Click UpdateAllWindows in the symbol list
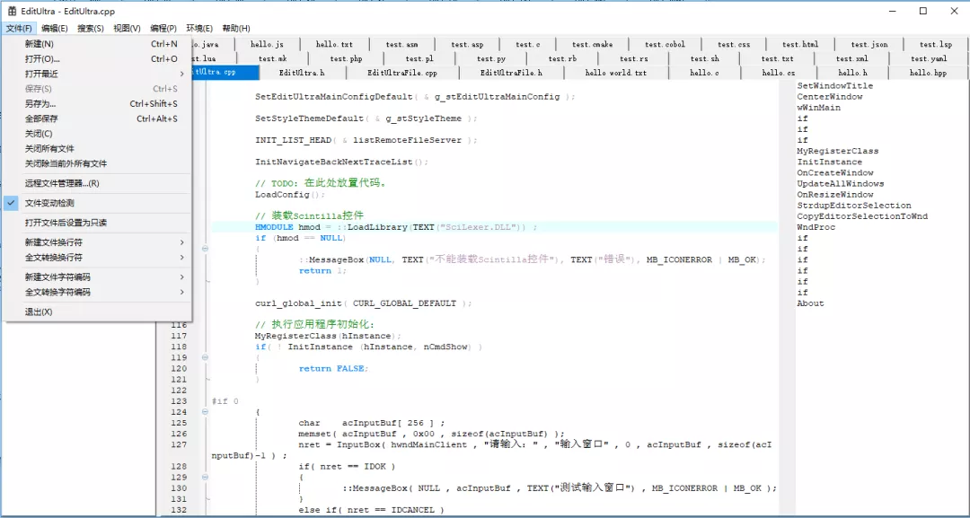Screen dimensions: 970x518 tap(841, 183)
